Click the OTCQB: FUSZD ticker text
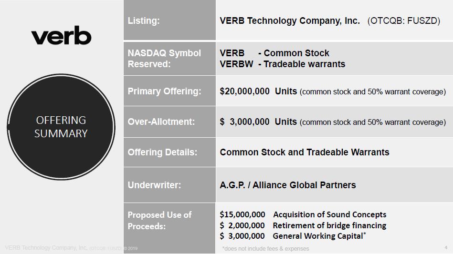 (403, 21)
